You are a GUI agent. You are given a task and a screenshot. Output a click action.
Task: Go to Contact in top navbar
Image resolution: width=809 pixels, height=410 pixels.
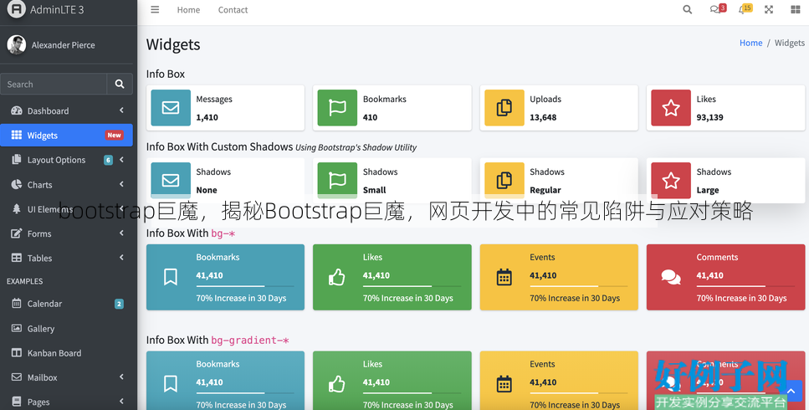[233, 10]
